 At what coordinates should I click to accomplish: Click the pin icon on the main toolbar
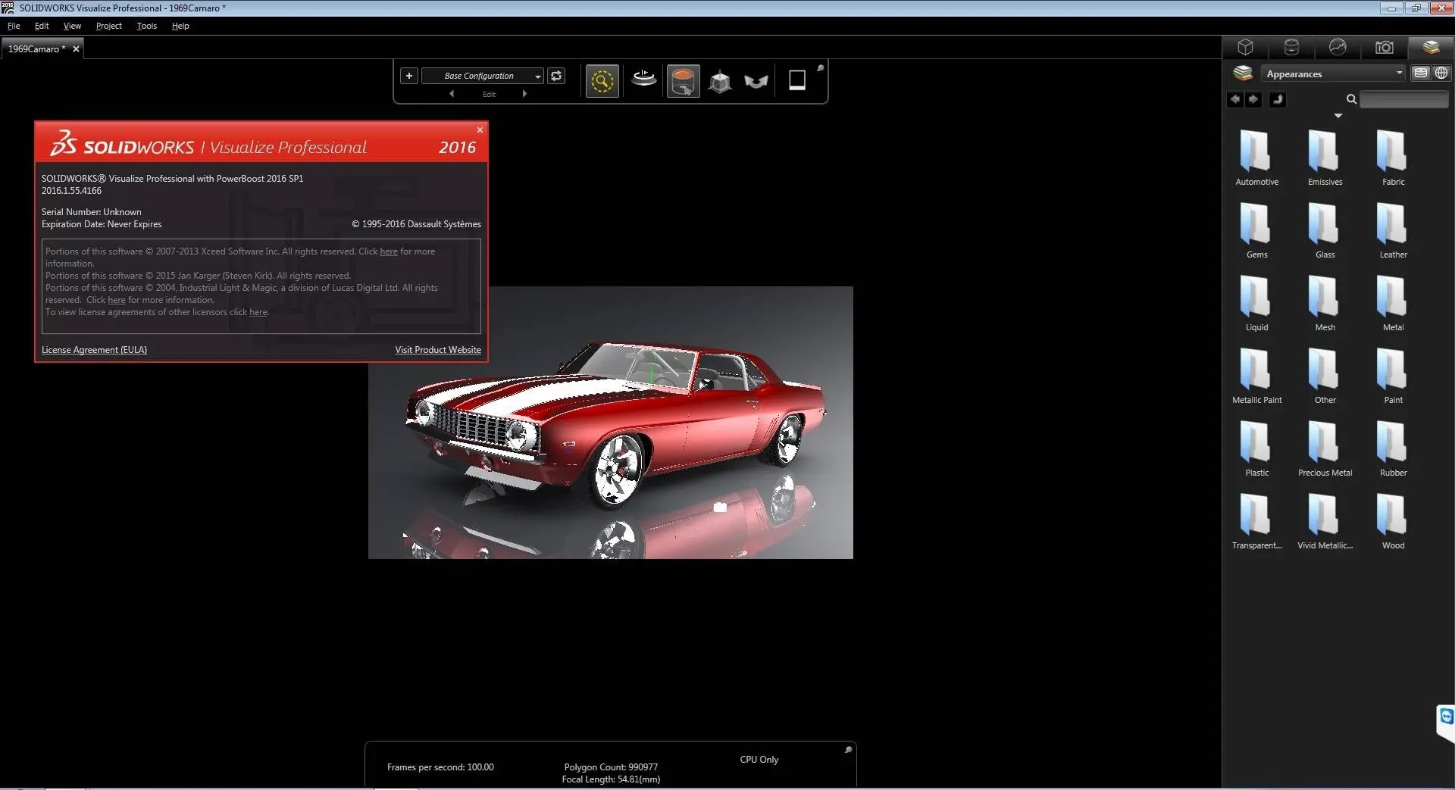(820, 68)
